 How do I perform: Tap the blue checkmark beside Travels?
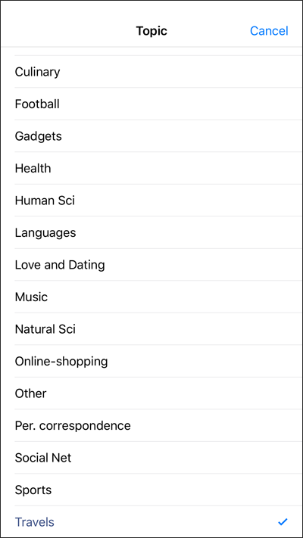tap(283, 522)
